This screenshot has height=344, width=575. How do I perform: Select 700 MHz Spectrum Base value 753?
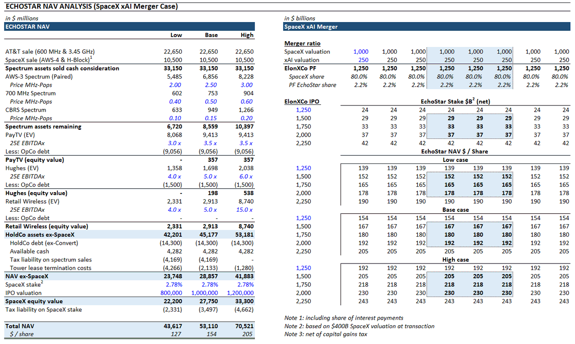(x=212, y=93)
